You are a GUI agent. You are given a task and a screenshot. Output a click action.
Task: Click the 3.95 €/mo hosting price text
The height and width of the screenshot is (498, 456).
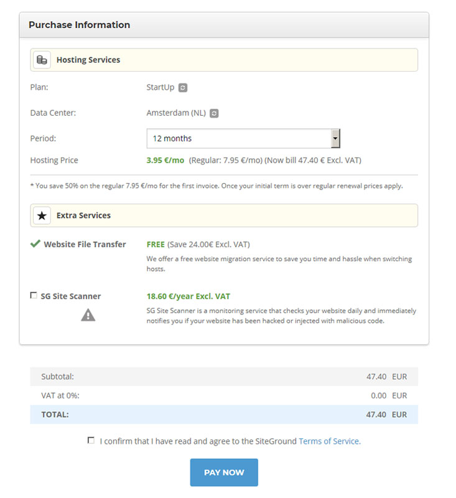[165, 161]
